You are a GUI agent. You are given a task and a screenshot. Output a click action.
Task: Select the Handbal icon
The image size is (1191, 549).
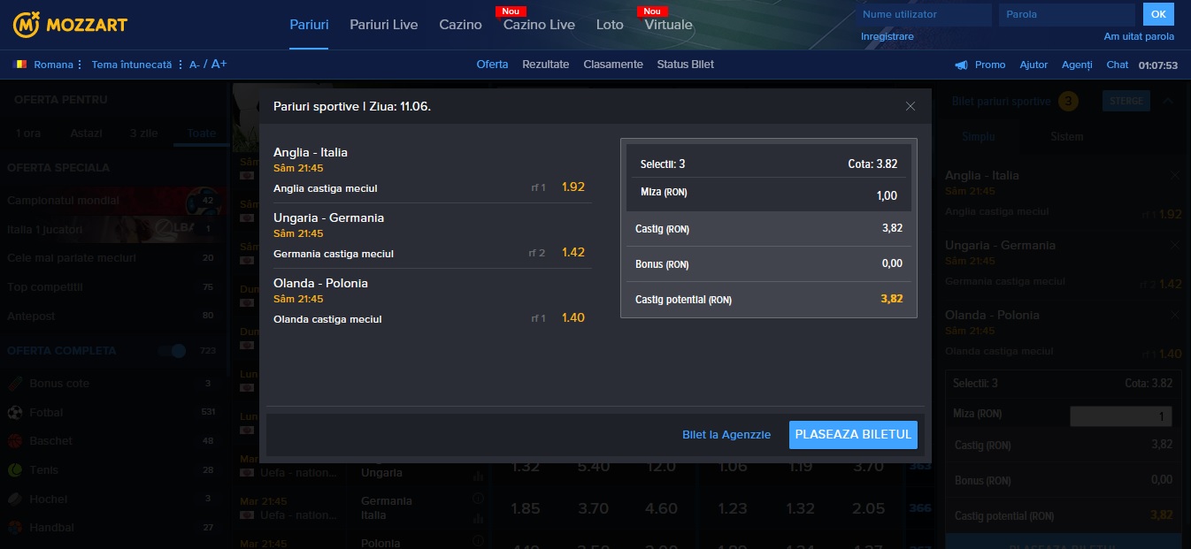15,528
